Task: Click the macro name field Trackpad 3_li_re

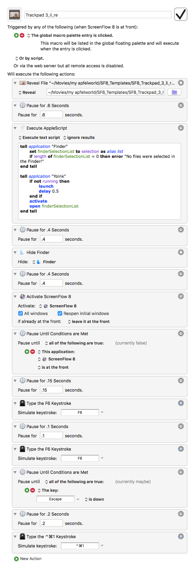Action: click(x=98, y=15)
